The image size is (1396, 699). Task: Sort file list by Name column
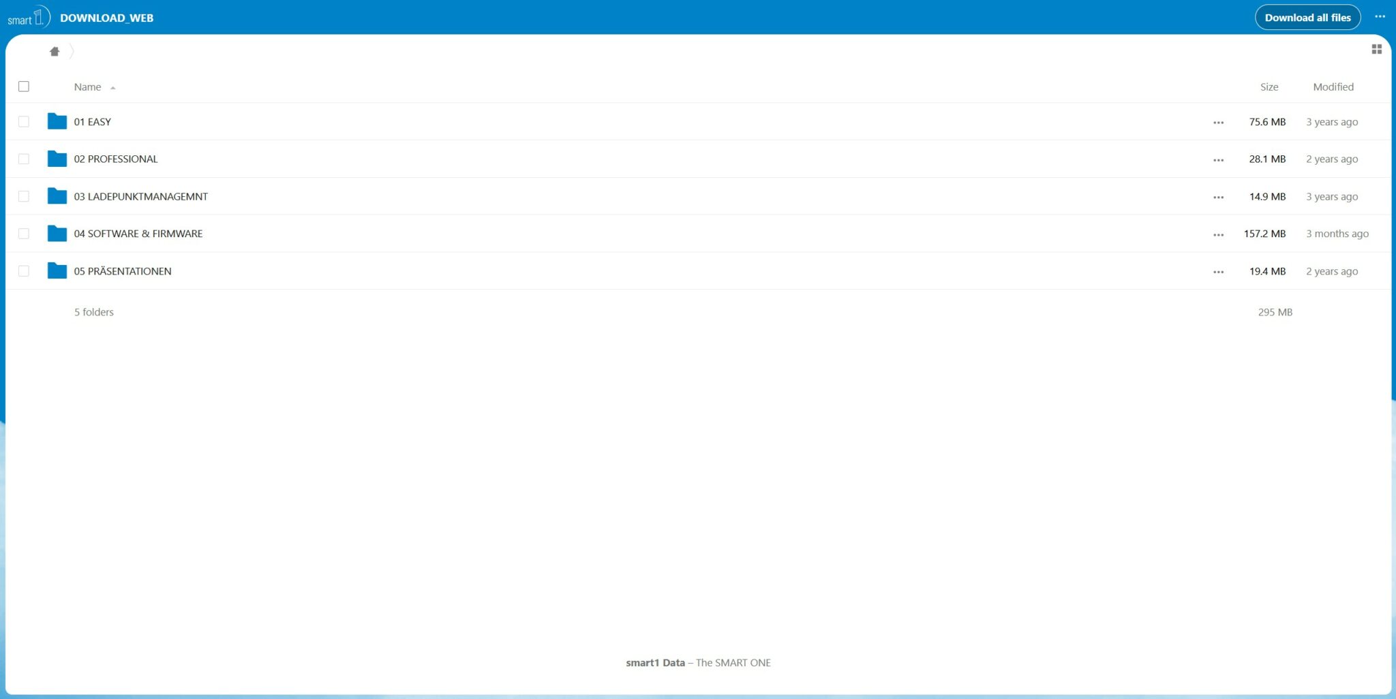point(88,87)
